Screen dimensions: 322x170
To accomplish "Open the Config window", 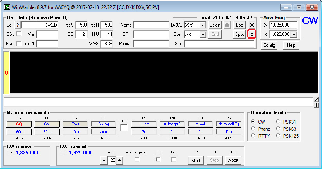I will pos(269,45).
